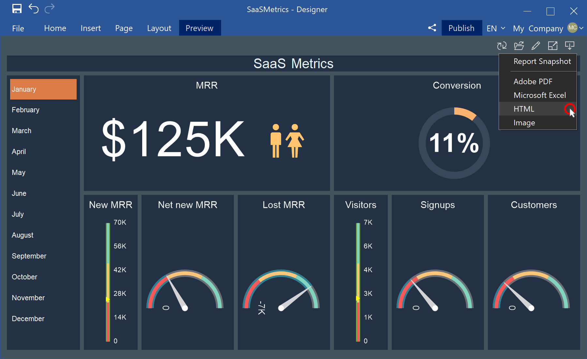Click the male and female figures icon
The width and height of the screenshot is (587, 359).
pyautogui.click(x=287, y=141)
